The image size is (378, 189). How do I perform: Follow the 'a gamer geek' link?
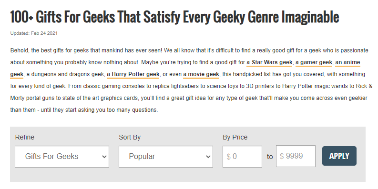tap(314, 62)
